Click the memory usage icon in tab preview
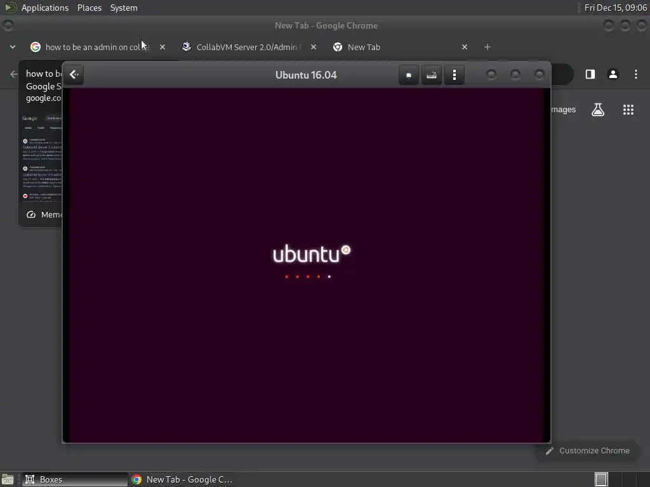Screen dimensions: 650x487 tap(31, 214)
